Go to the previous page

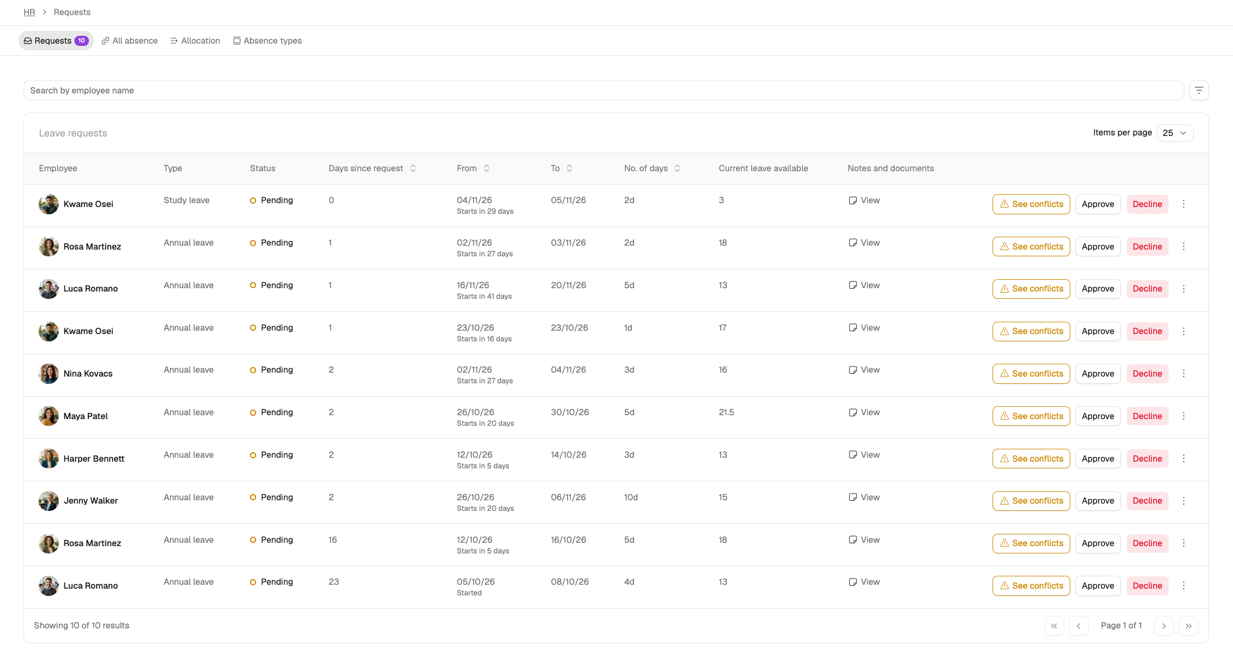coord(1079,626)
